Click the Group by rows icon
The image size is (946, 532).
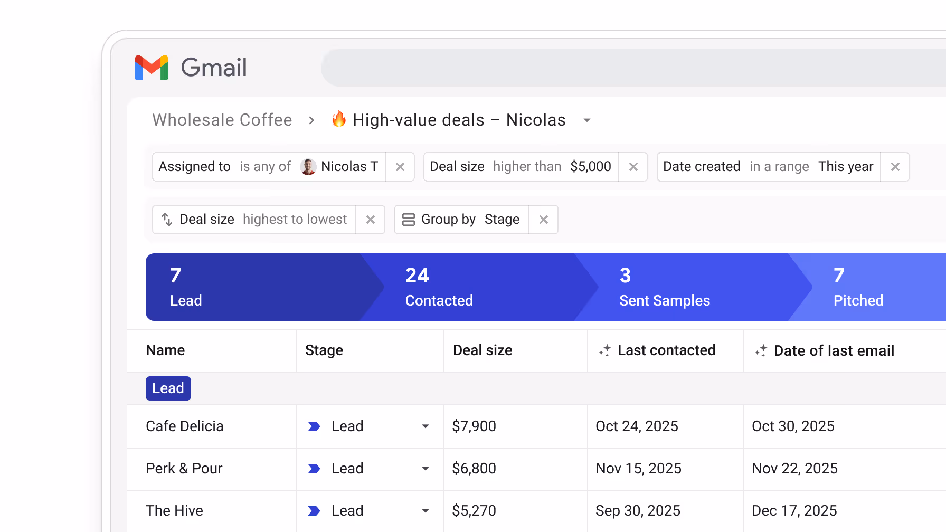[409, 220]
